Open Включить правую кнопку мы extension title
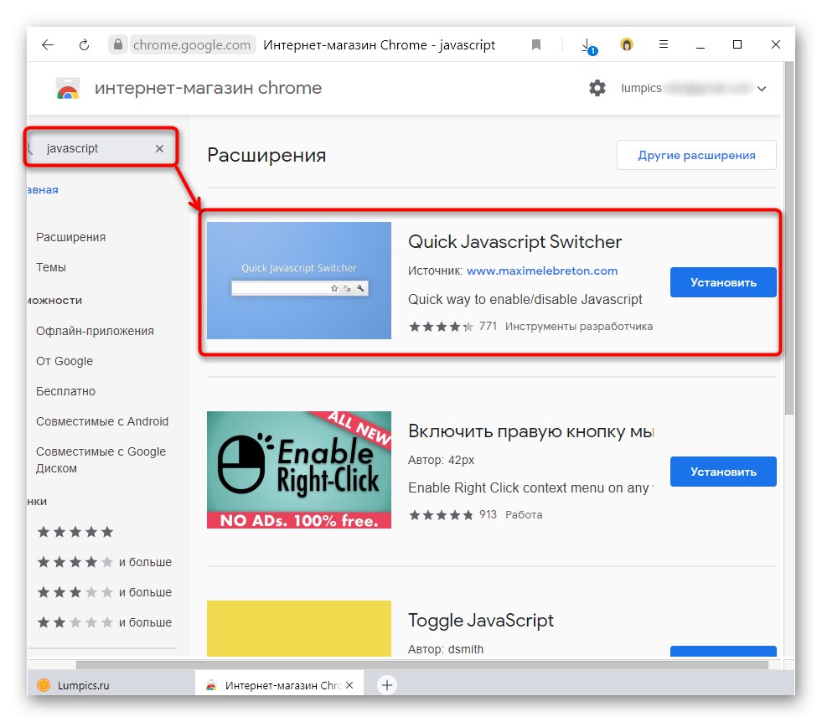The height and width of the screenshot is (722, 822). (x=530, y=431)
